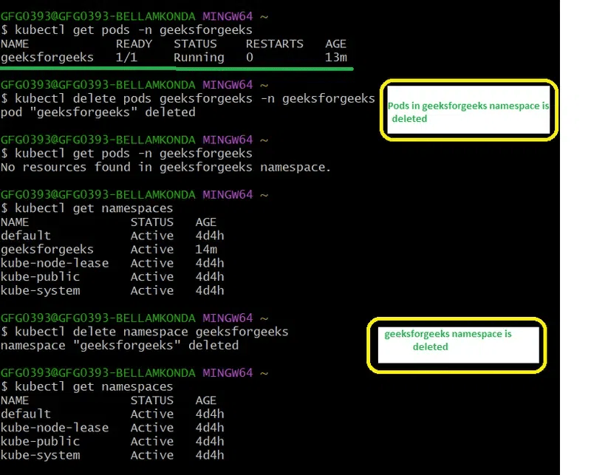Screen dimensions: 591x475
Task: Click the 'namespace "geeksforgeeks" deleted' output
Action: (120, 345)
